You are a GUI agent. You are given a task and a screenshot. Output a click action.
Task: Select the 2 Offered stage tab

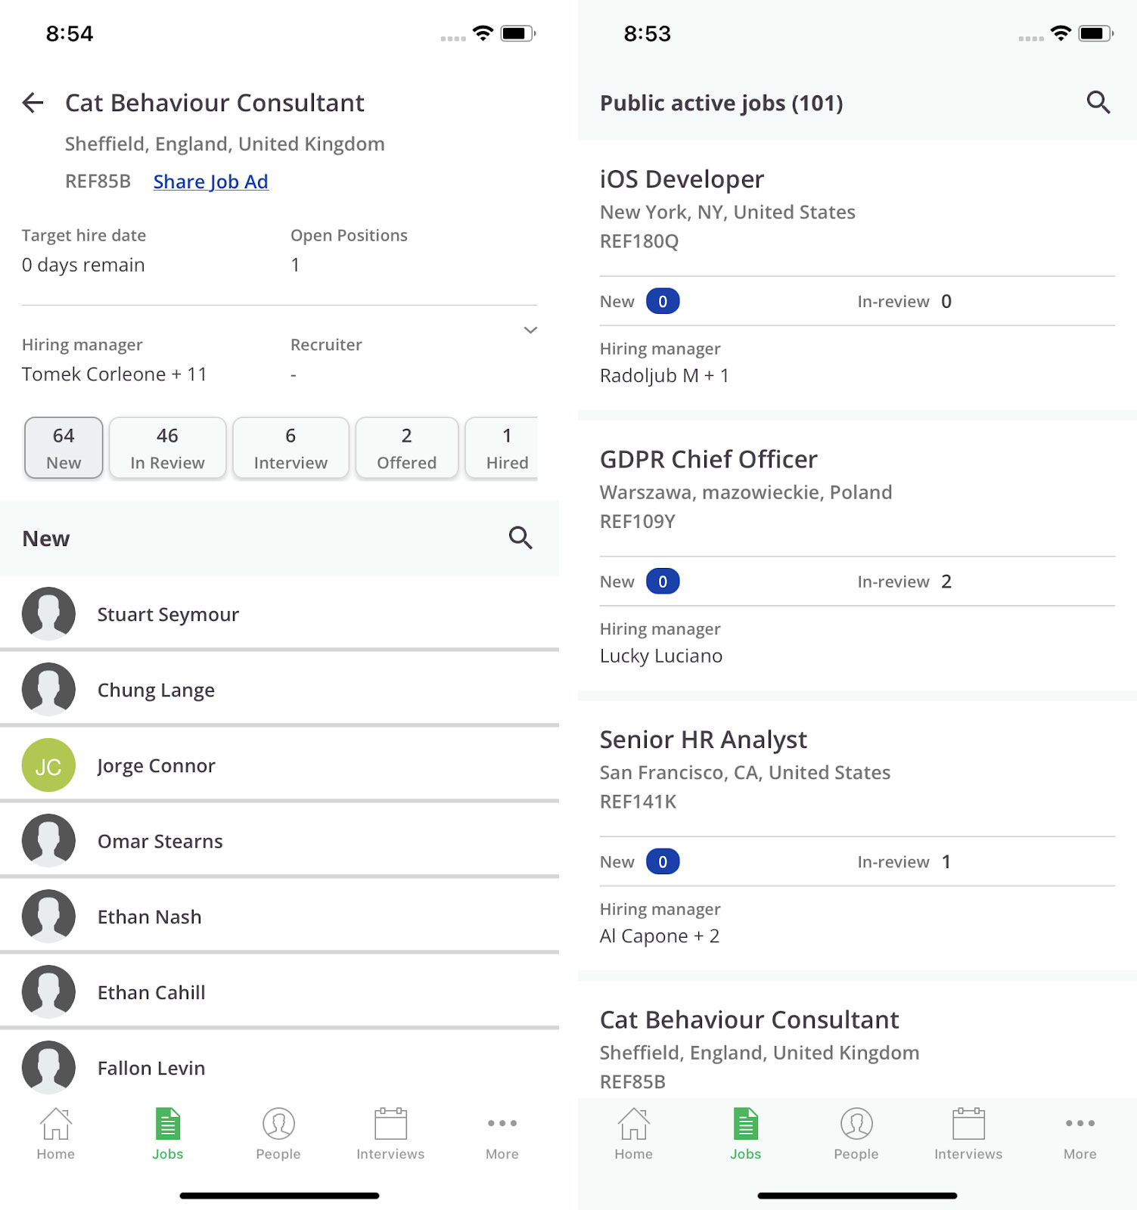pyautogui.click(x=406, y=448)
